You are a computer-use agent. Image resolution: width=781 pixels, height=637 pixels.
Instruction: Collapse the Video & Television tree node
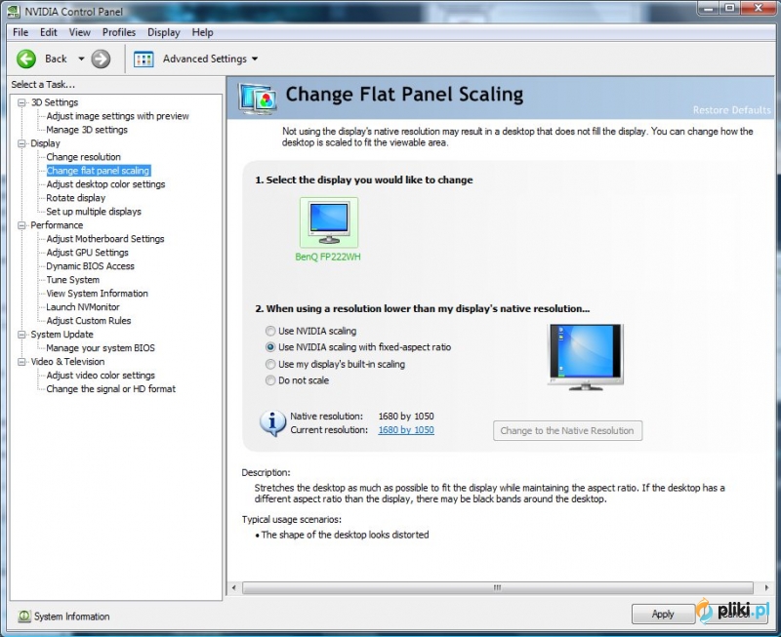[x=21, y=362]
